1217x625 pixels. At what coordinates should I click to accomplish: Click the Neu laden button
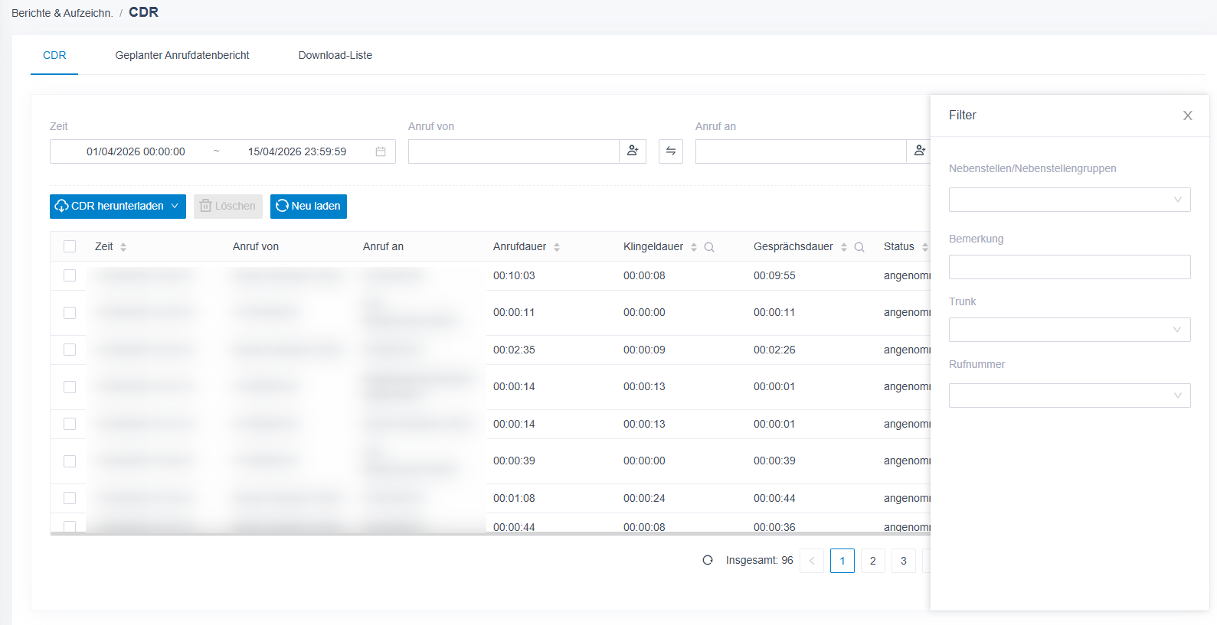click(x=309, y=207)
